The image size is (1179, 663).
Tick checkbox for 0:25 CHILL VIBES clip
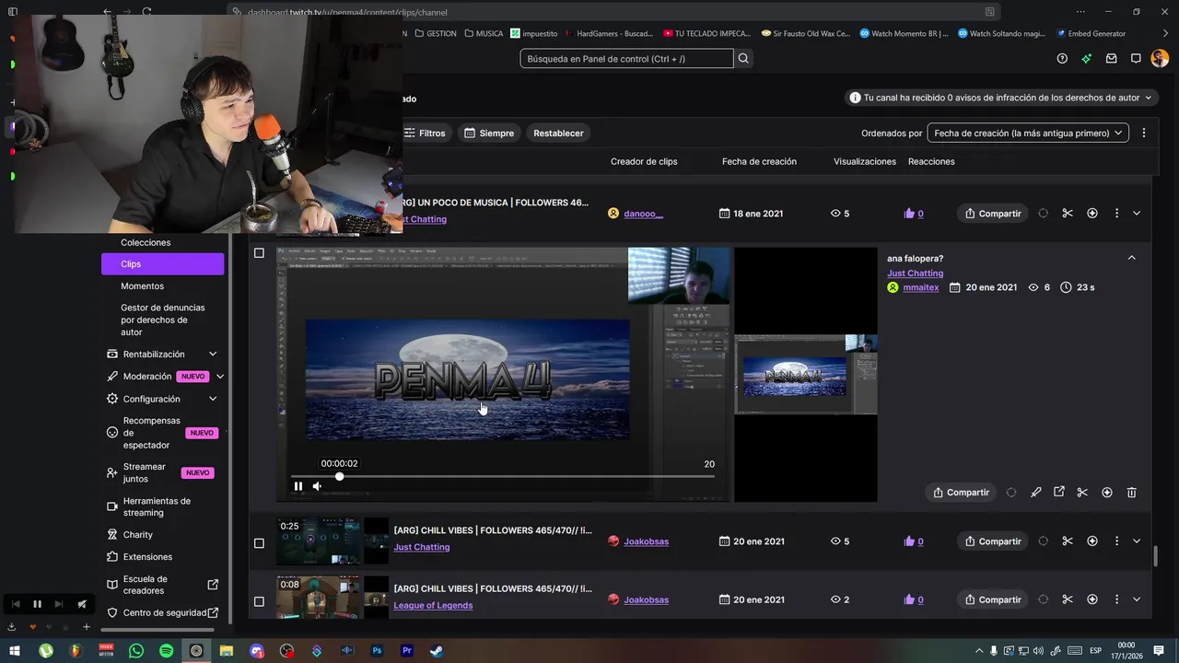tap(259, 543)
